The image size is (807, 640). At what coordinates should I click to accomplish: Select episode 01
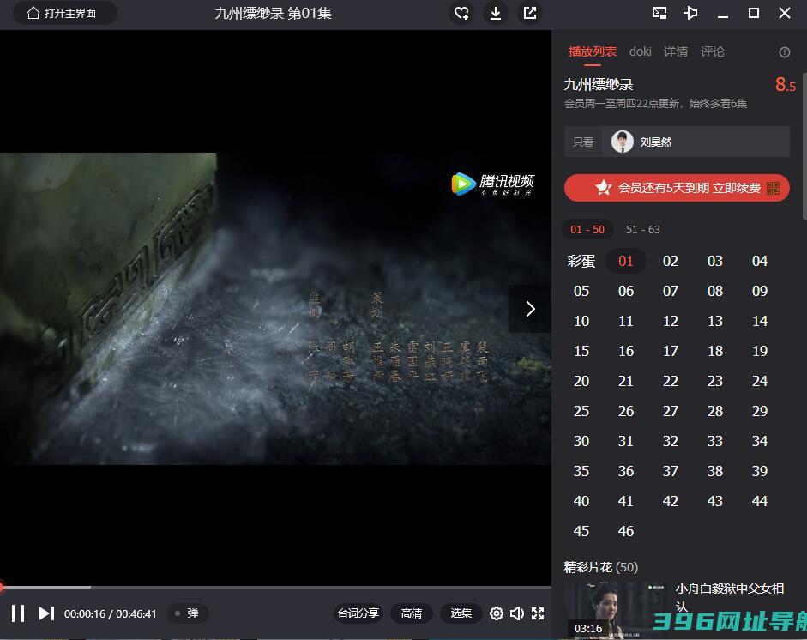(x=626, y=261)
